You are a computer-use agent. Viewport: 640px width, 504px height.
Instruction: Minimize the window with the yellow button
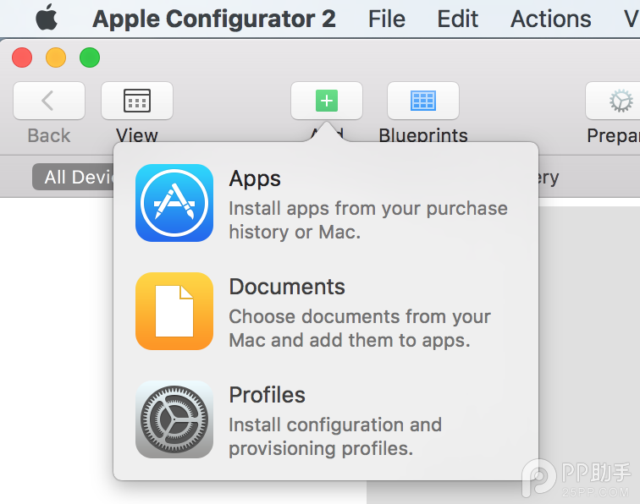[x=56, y=58]
